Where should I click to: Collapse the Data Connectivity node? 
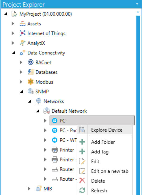(13, 53)
